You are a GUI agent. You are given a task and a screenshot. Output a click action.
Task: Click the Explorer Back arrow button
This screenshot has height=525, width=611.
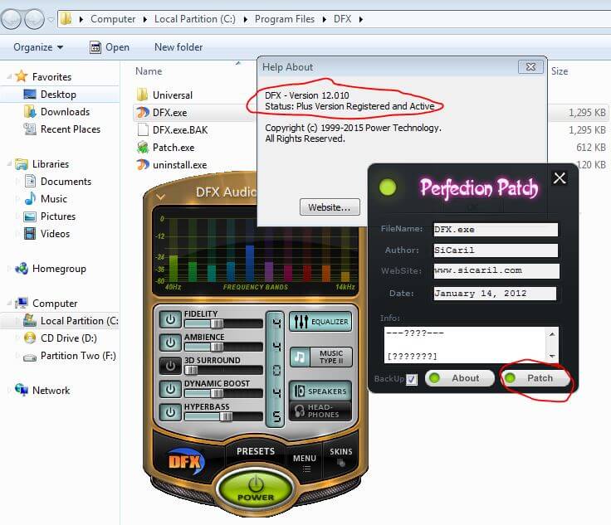(x=11, y=19)
